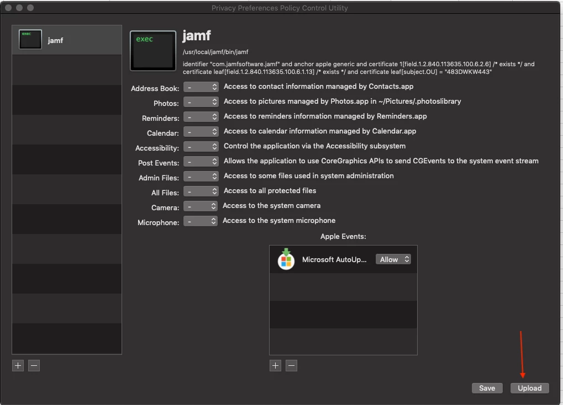The height and width of the screenshot is (405, 563).
Task: Click the window title Privacy Preferences Policy Control Utility
Action: point(280,8)
